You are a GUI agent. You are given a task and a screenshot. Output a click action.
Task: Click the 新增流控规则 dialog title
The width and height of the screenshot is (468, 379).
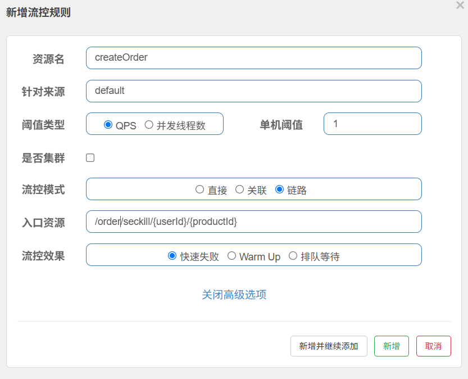(x=38, y=12)
